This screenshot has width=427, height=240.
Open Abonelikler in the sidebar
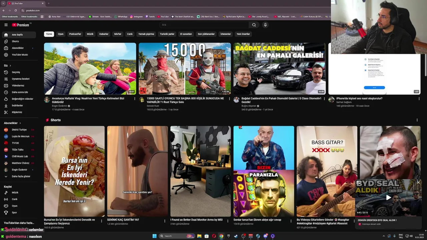coord(19,48)
